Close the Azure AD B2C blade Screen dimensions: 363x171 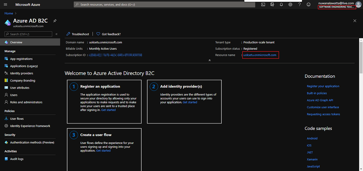[x=355, y=21]
